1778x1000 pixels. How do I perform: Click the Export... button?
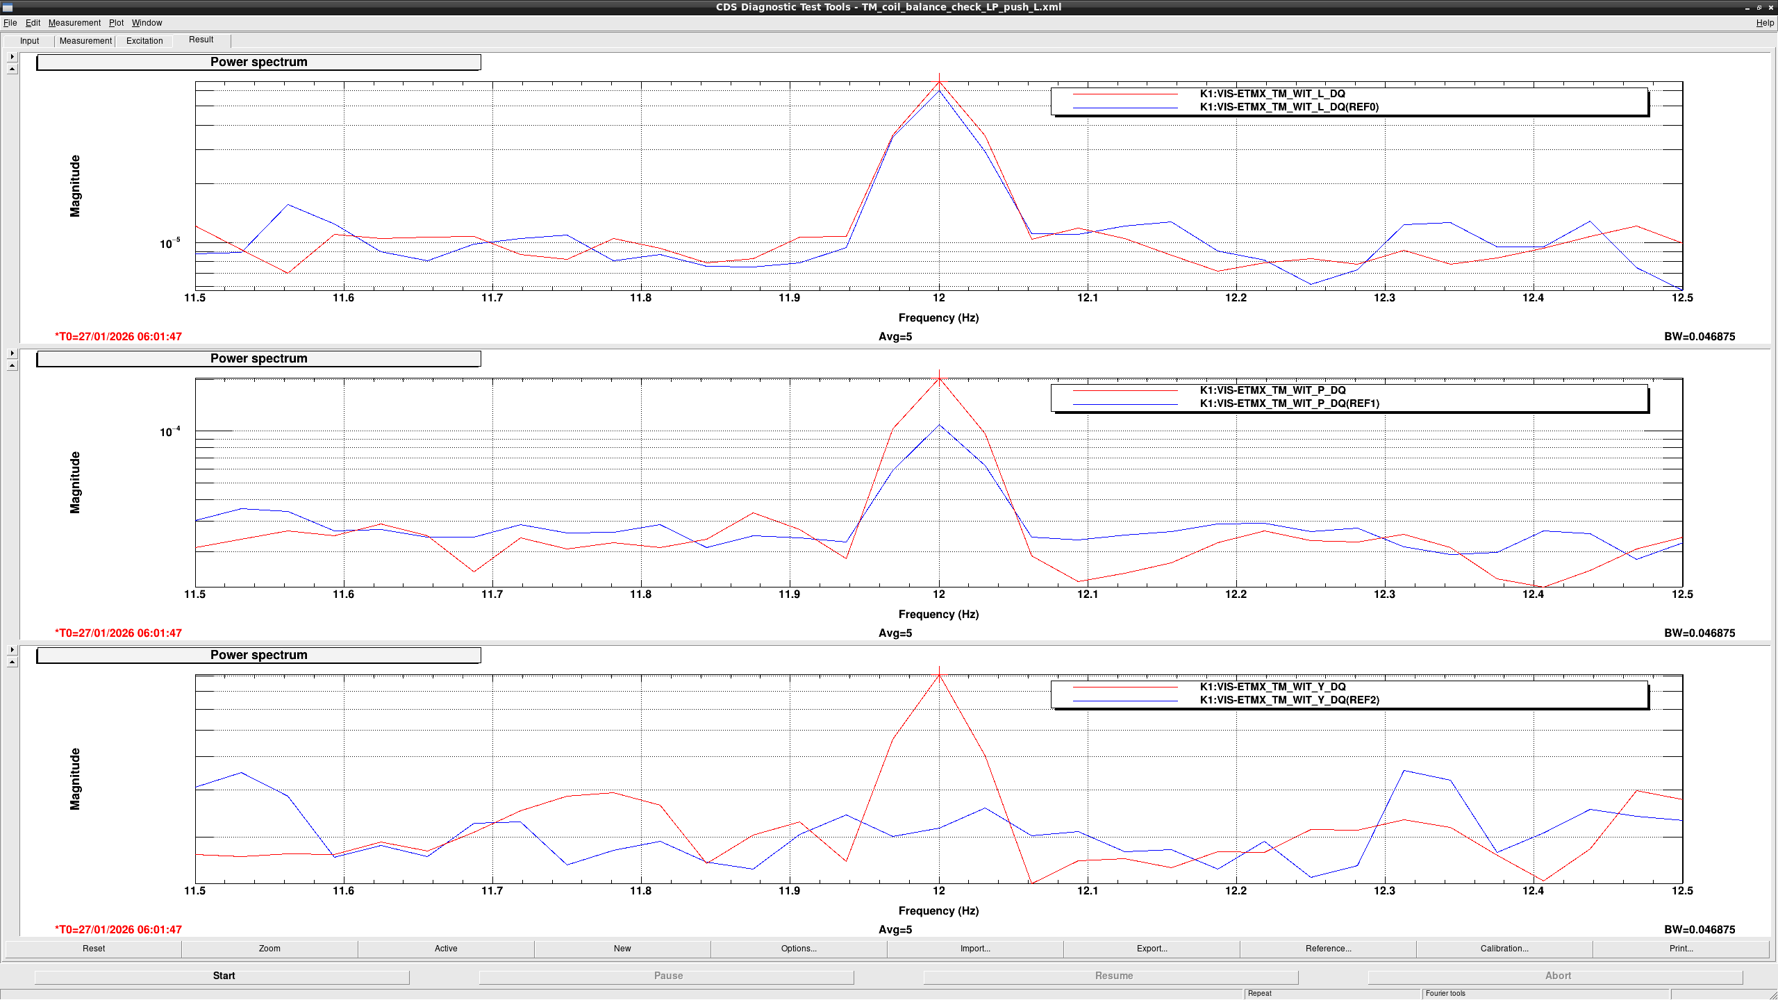click(x=1152, y=949)
